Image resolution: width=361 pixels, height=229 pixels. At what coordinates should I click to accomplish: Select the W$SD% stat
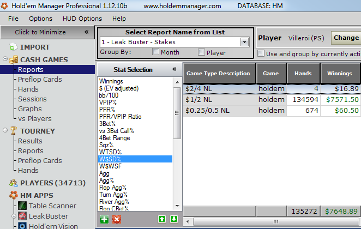pyautogui.click(x=135, y=159)
